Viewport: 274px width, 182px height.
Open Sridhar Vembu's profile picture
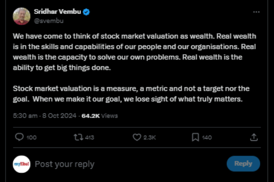(21, 16)
